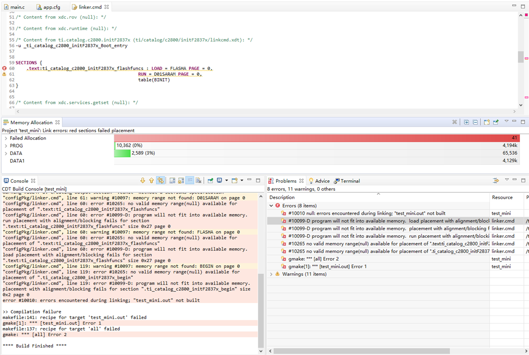Viewport: 529px width, 355px height.
Task: Jump to previous error in Console (up arrow)
Action: [151, 181]
